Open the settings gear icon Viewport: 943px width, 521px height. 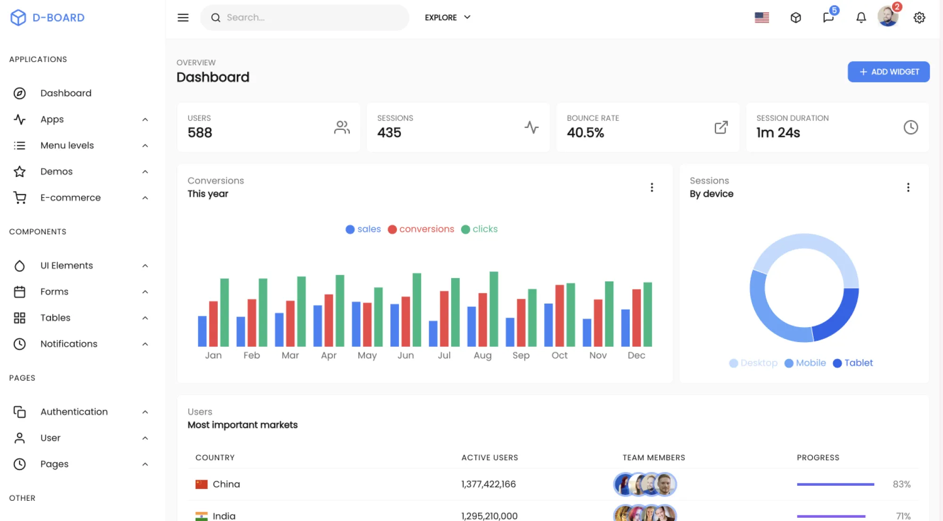(x=919, y=17)
